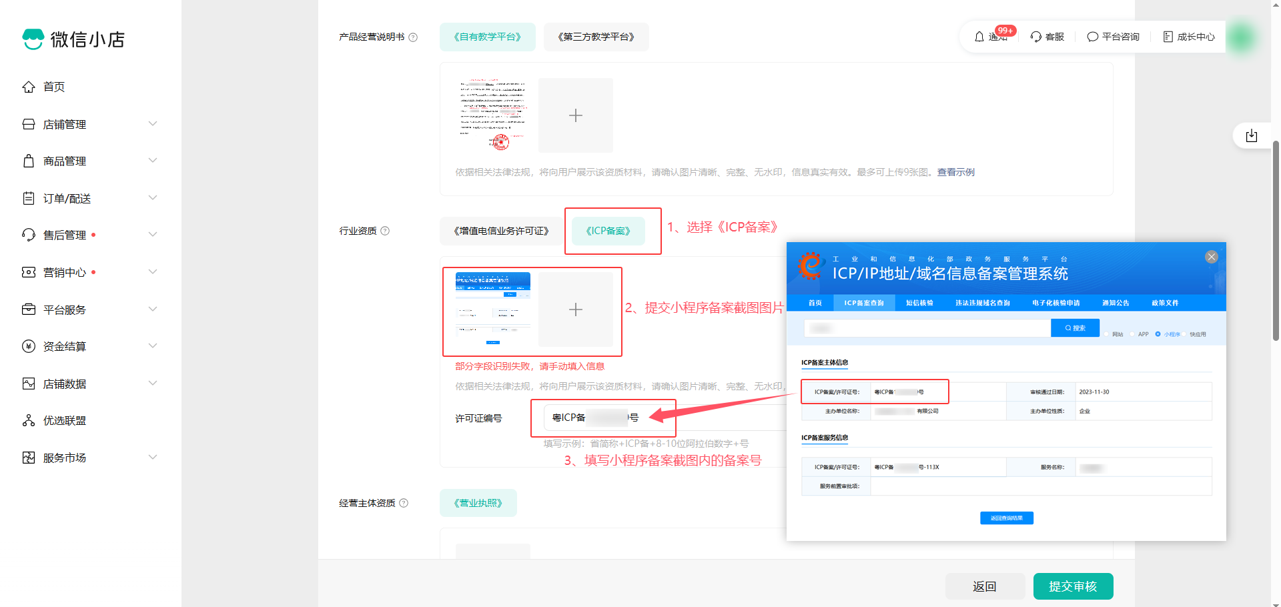Expand the 营销中心 menu chevron
Screen dimensions: 1281x607
click(153, 271)
